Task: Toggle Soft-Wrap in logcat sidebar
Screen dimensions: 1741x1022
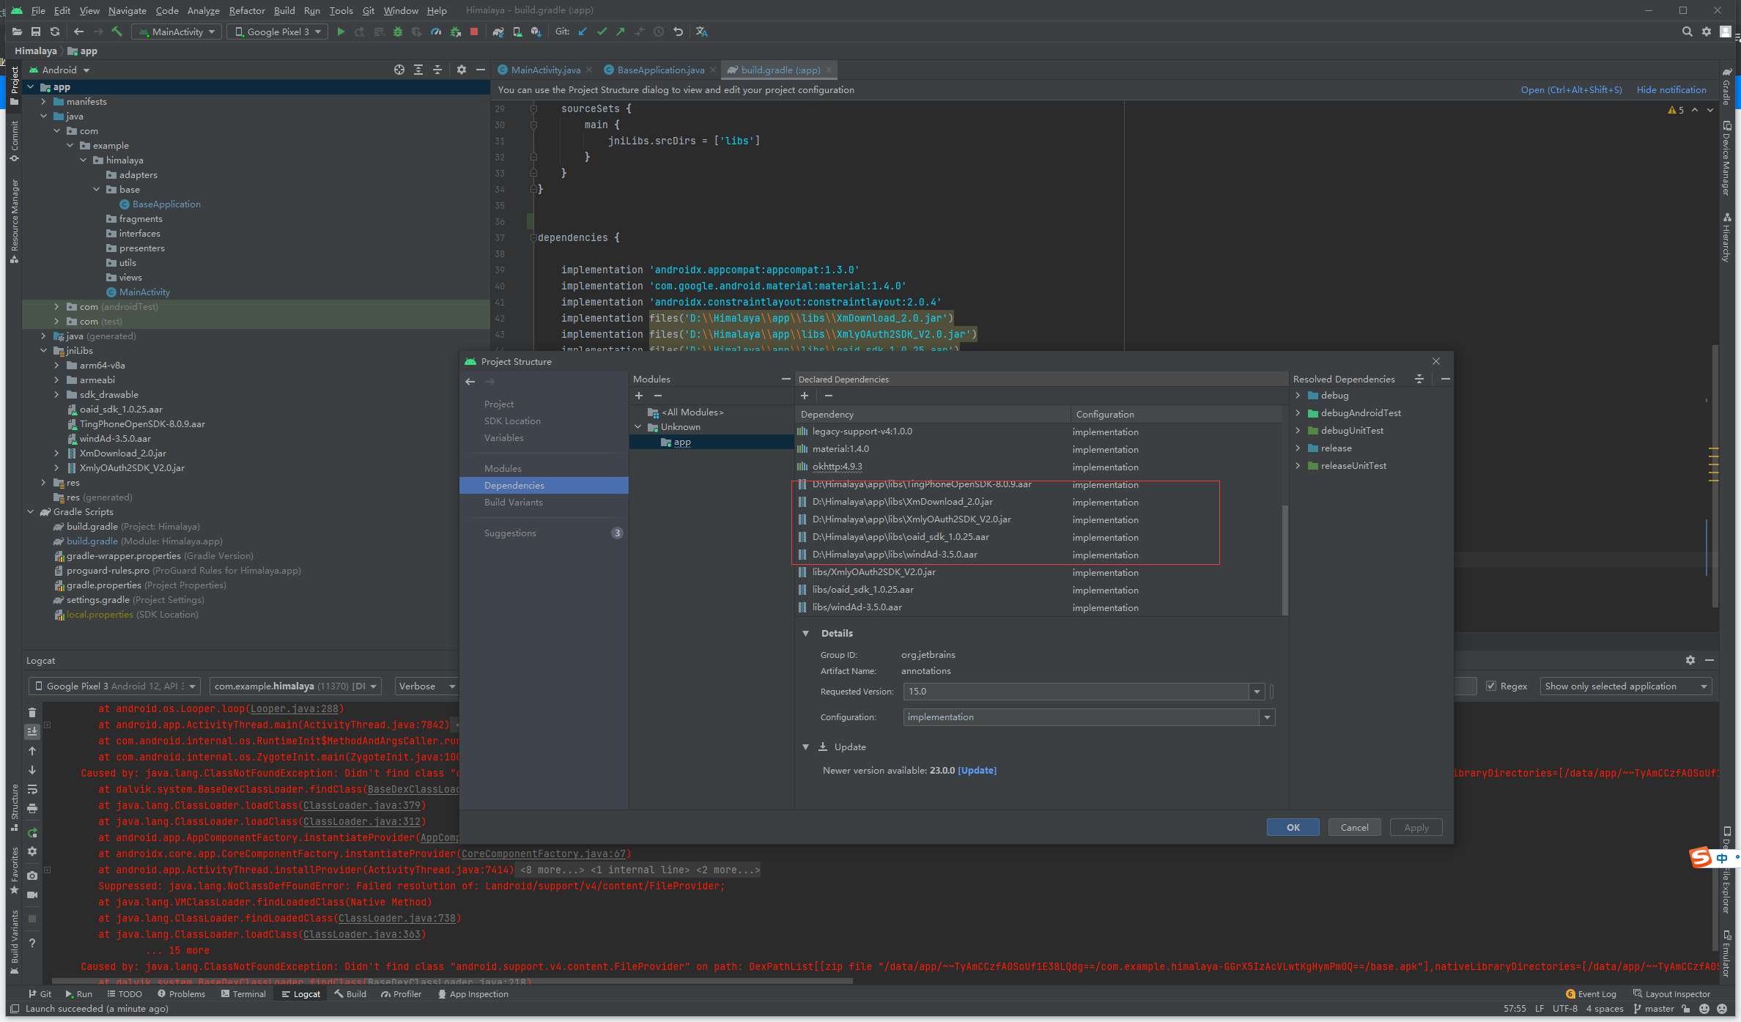Action: (x=32, y=790)
